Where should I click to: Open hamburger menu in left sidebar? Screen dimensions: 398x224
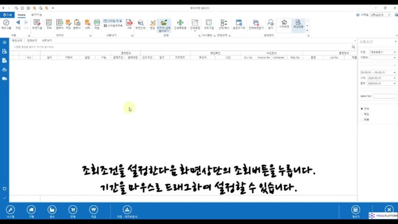tap(5, 42)
